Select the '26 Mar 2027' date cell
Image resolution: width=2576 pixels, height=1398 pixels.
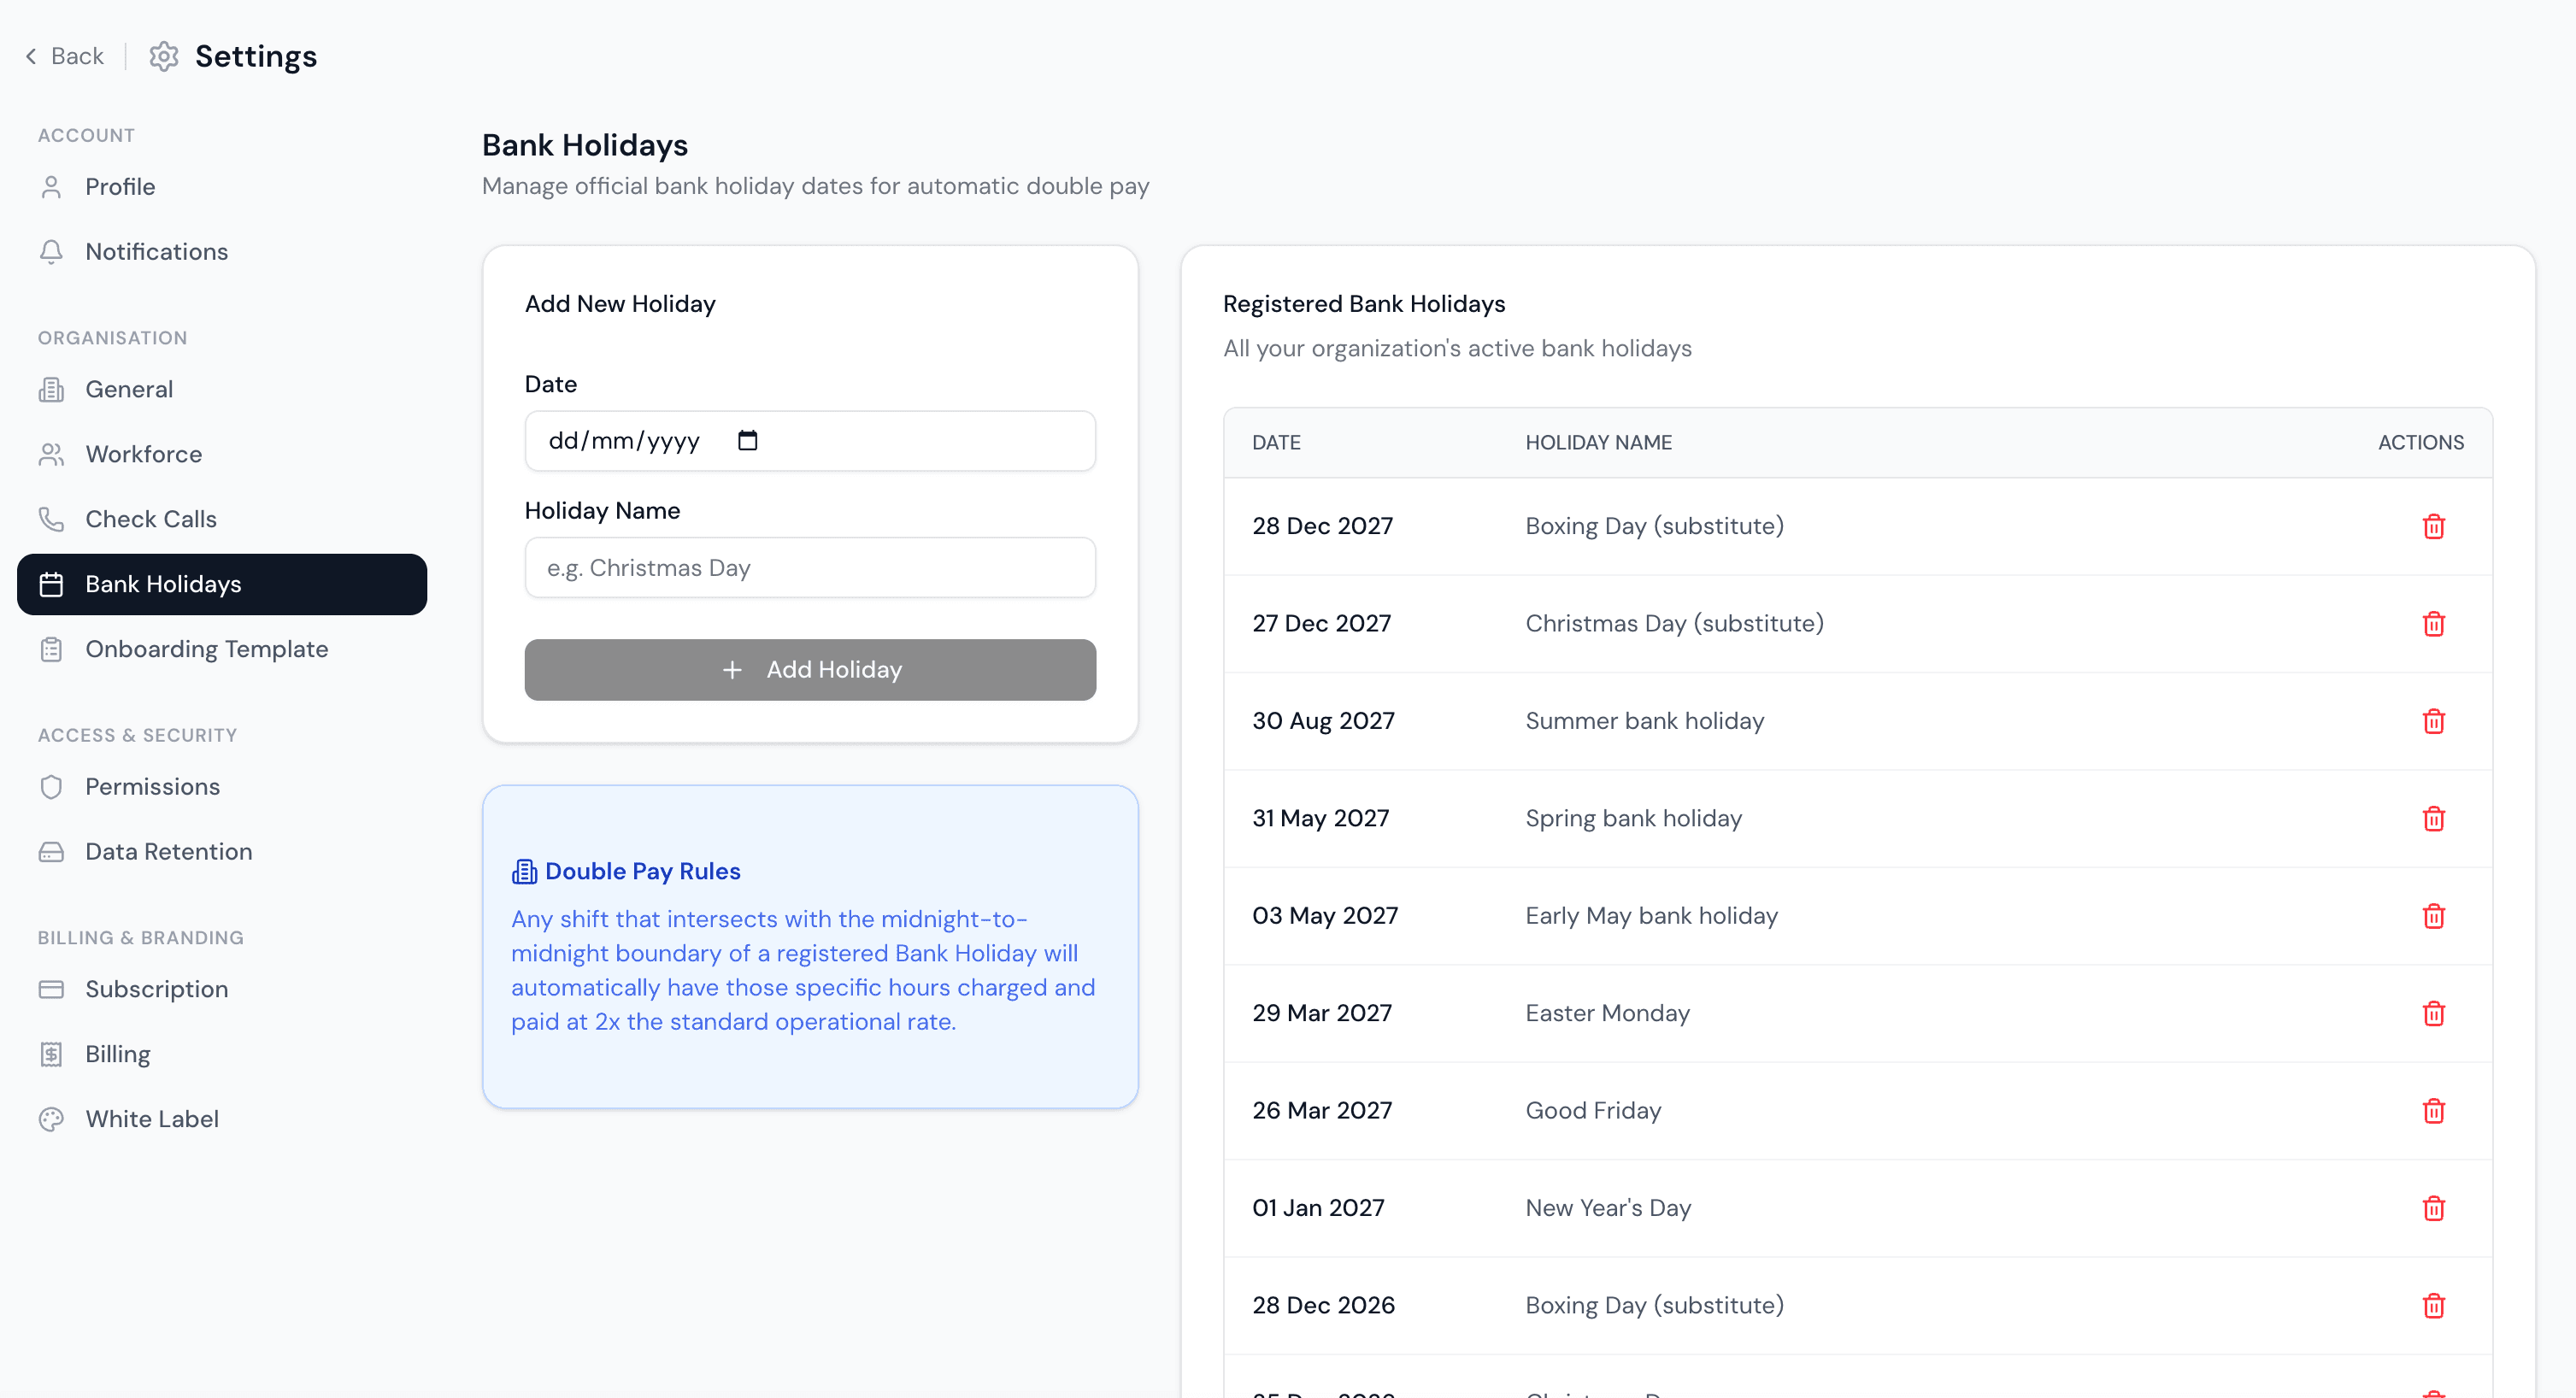point(1322,1111)
